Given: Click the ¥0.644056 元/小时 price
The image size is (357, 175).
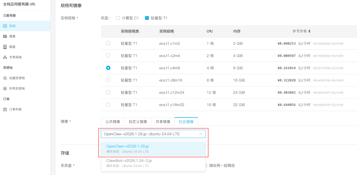Looking at the screenshot, I should (x=294, y=104).
